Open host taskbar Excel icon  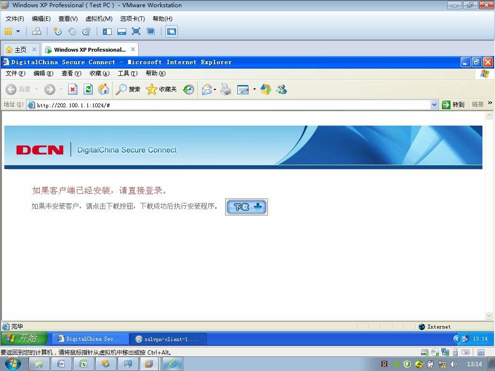coord(83,364)
